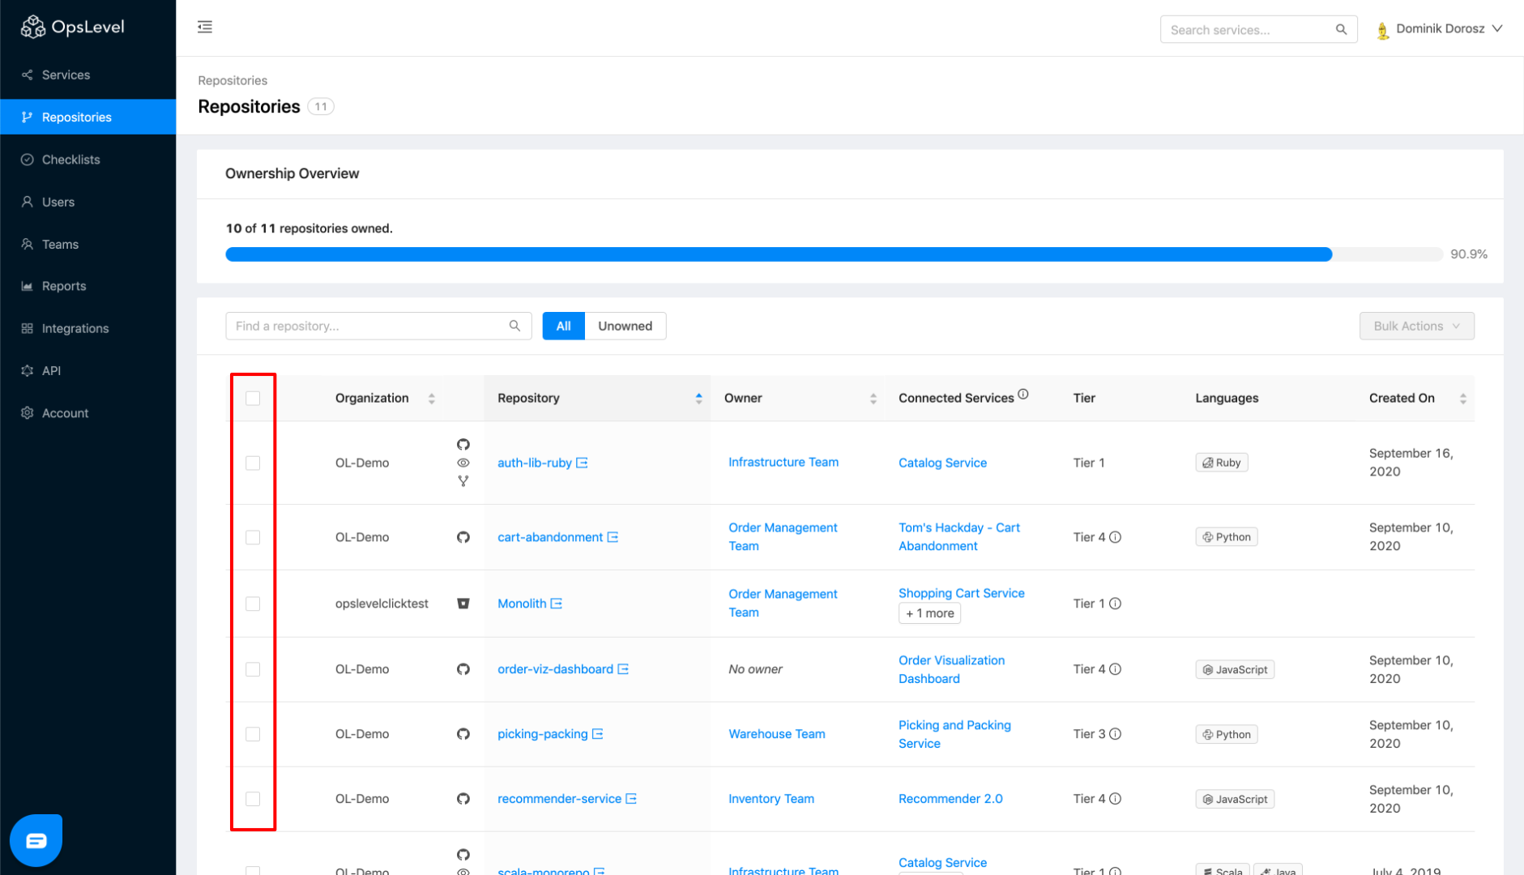
Task: Open the external link icon next to cart-abandonment
Action: click(x=613, y=537)
